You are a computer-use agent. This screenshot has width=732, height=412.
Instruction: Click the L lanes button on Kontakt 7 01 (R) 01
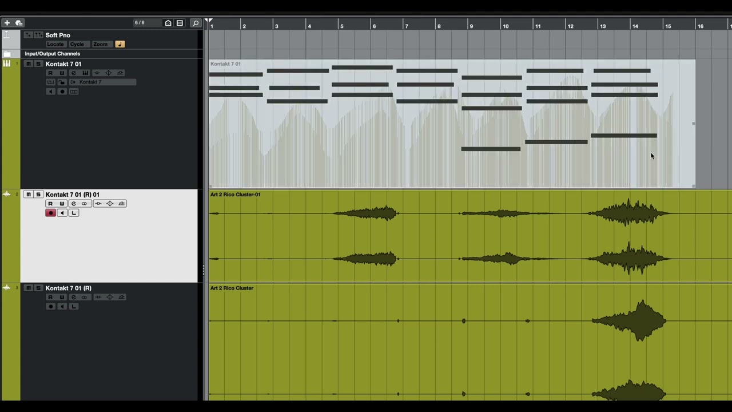pyautogui.click(x=74, y=213)
